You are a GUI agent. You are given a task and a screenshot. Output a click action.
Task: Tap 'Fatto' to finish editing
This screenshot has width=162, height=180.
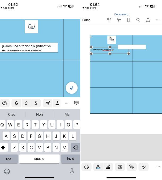pyautogui.click(x=86, y=20)
